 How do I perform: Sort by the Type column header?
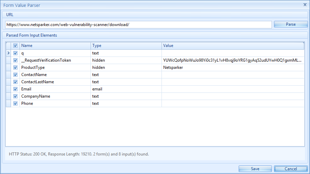126,46
